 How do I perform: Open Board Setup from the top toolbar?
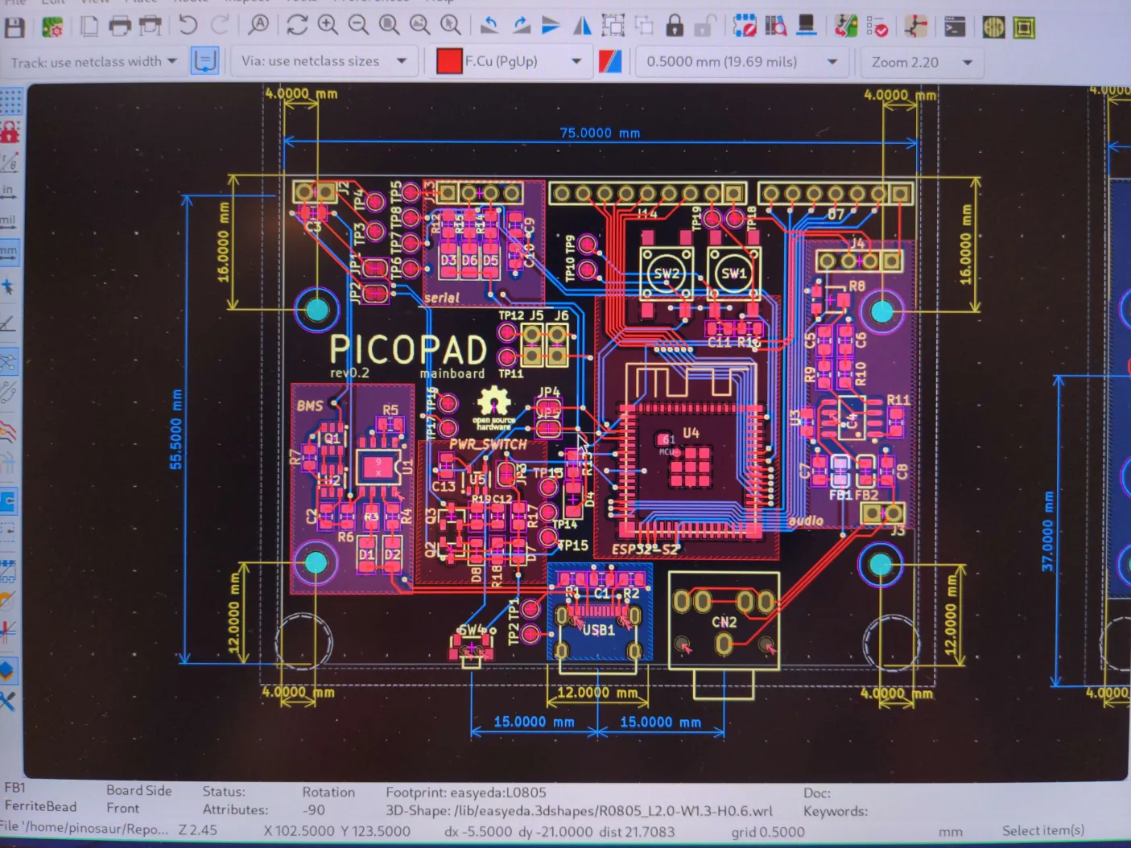(52, 28)
